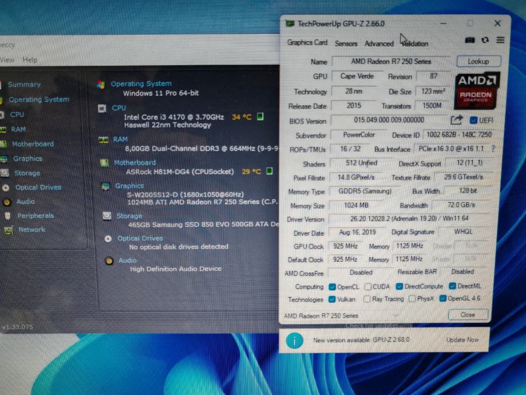Click the 'Windows 11 Pro 64-bit' text
The height and width of the screenshot is (395, 526).
161,93
